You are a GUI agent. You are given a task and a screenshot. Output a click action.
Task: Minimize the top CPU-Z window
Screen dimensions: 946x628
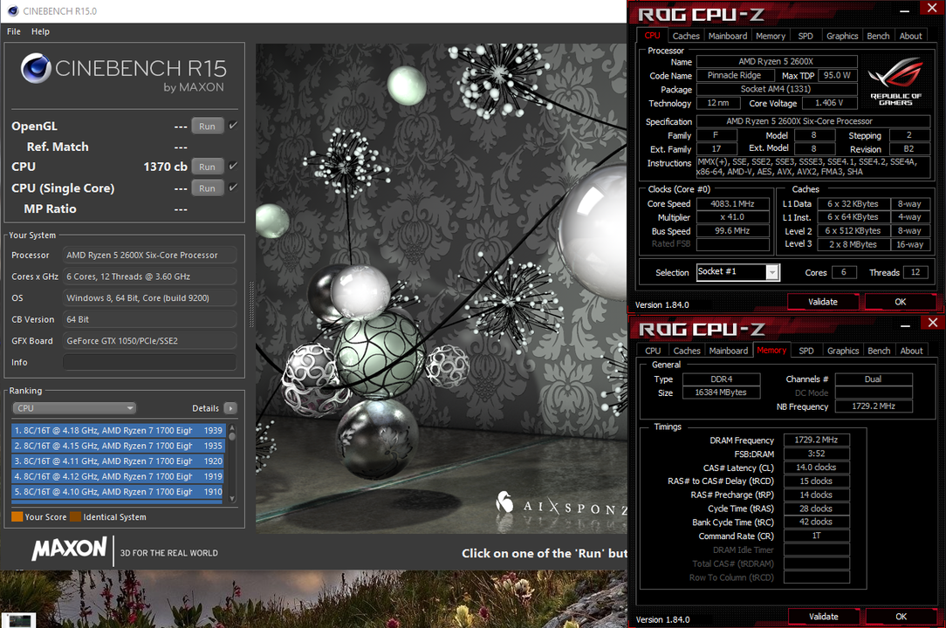[904, 10]
